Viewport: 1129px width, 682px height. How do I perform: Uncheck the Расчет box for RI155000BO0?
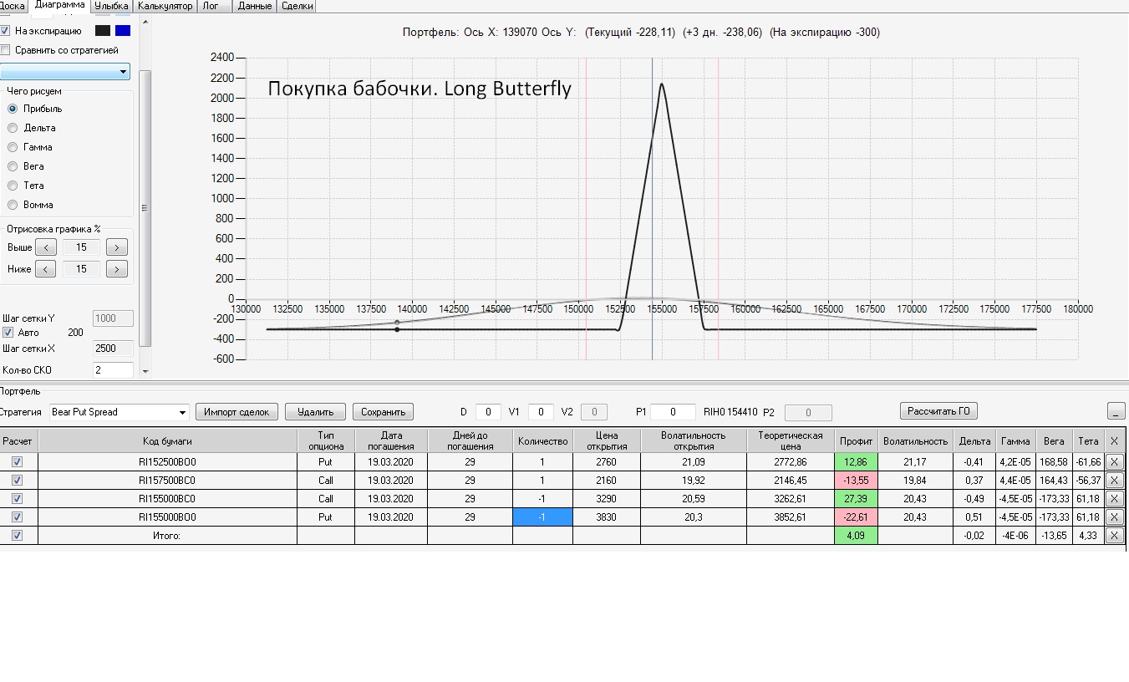(x=18, y=517)
